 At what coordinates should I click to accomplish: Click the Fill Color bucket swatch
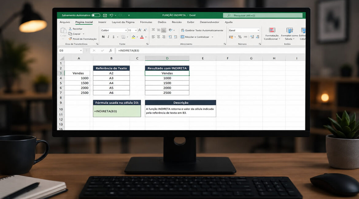point(133,37)
